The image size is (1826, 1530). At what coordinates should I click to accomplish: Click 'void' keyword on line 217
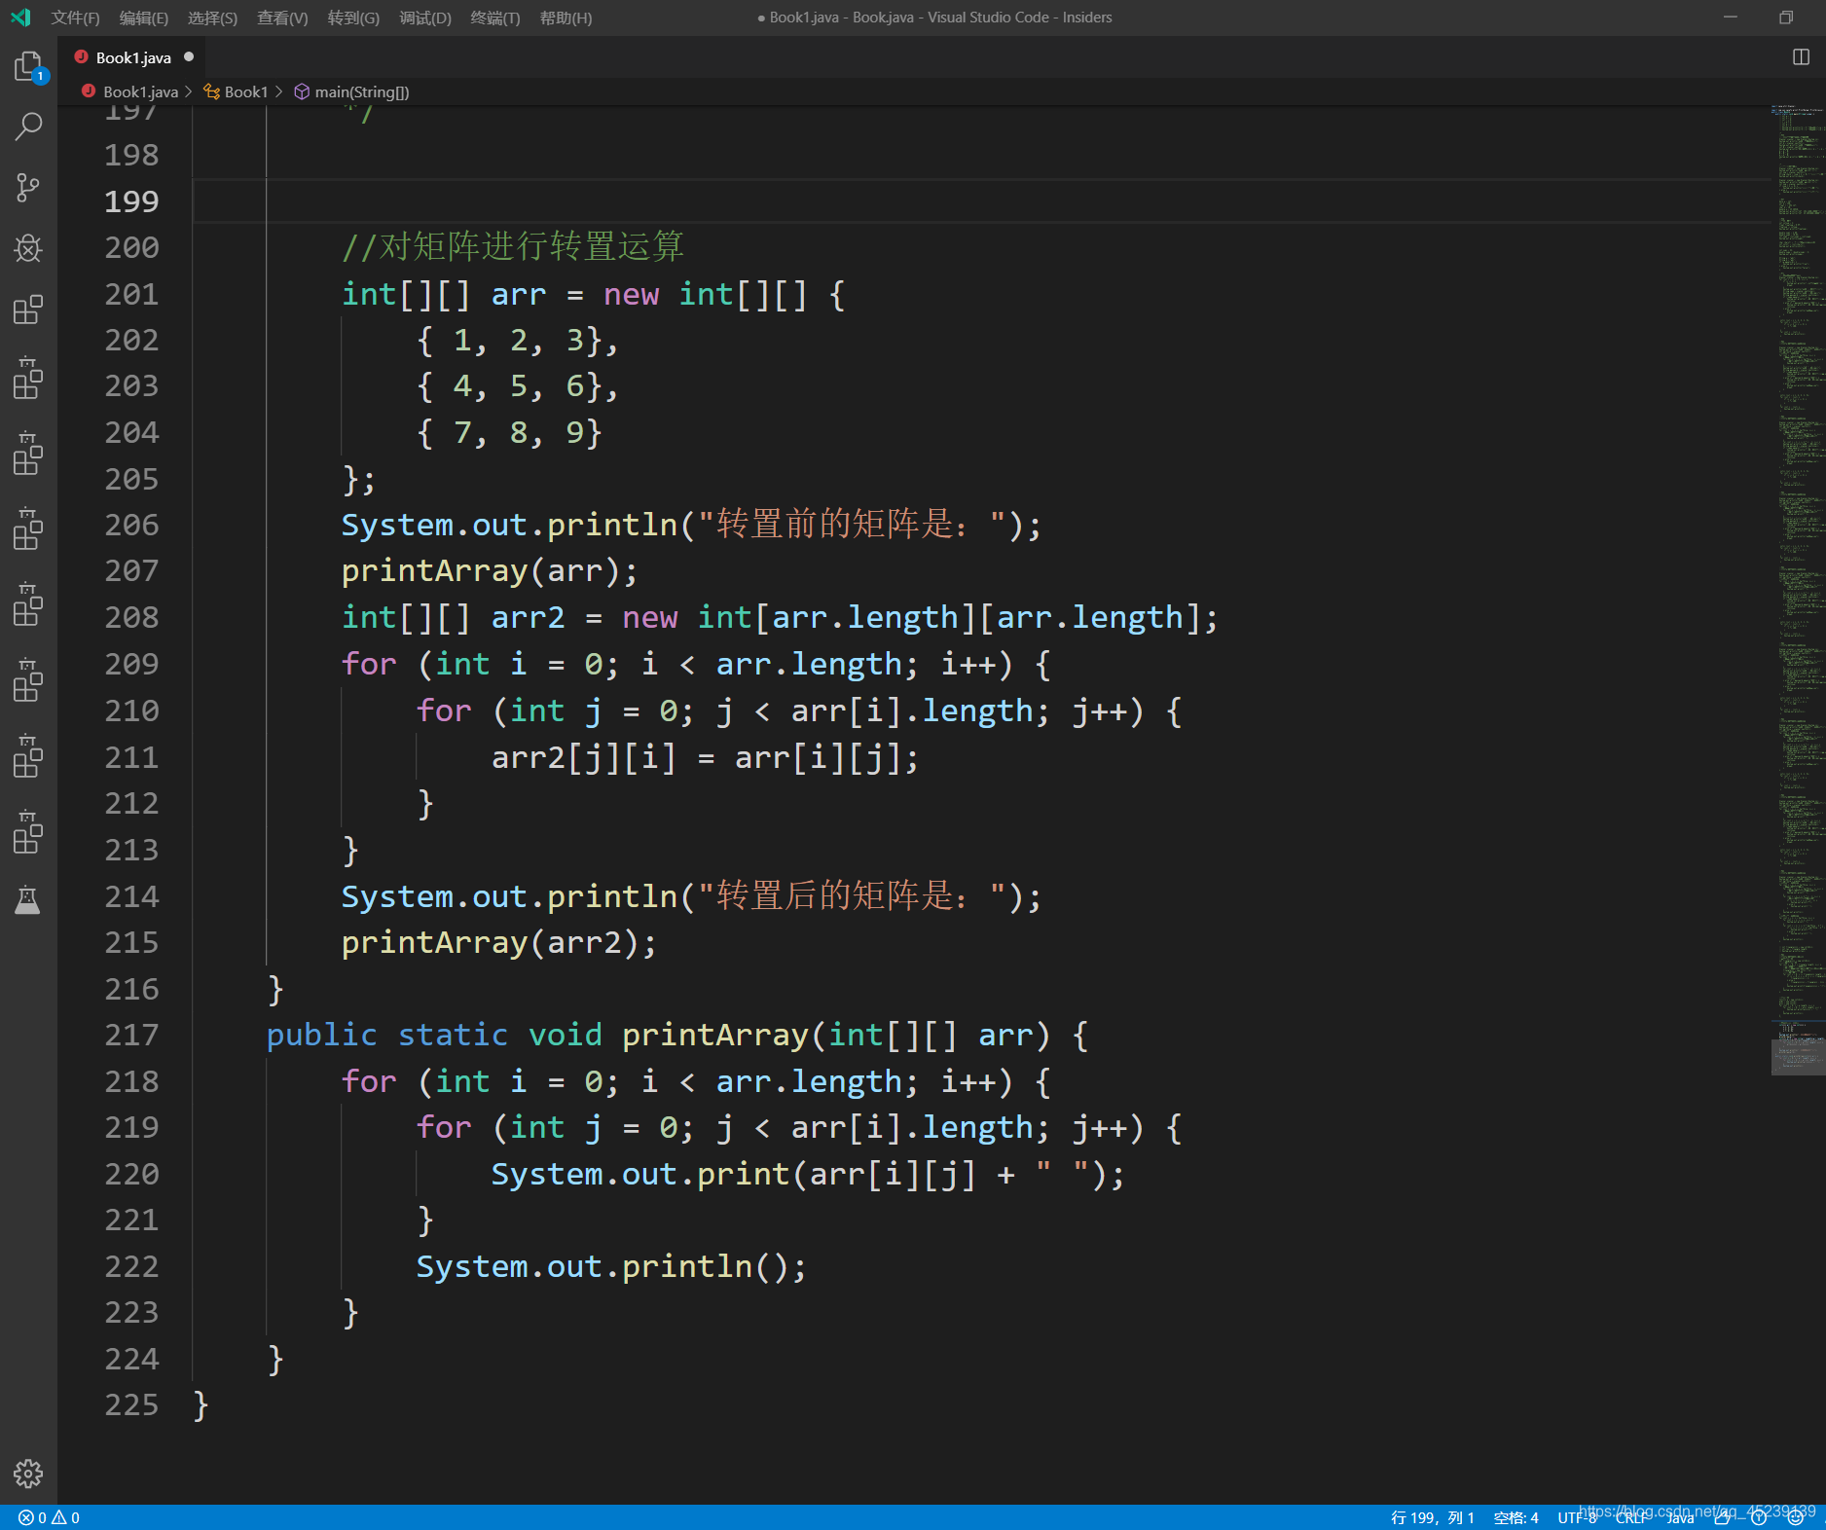click(566, 1035)
